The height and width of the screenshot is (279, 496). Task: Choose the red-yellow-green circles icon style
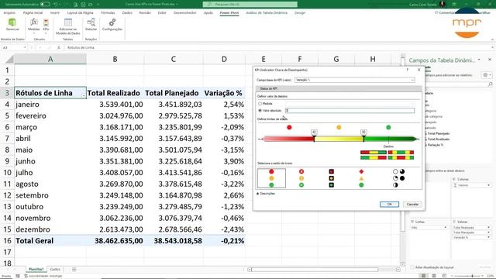pos(271,178)
